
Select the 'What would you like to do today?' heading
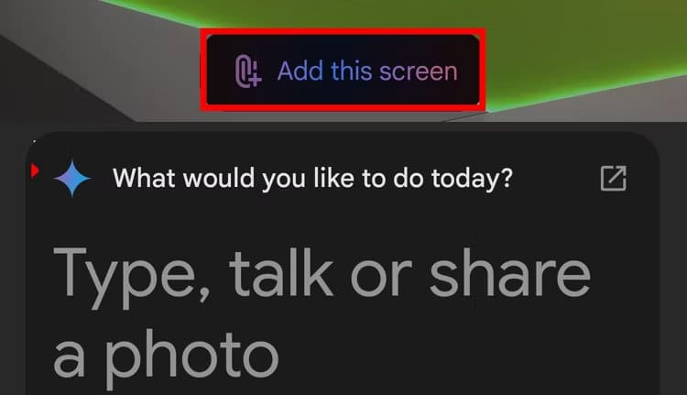point(312,179)
